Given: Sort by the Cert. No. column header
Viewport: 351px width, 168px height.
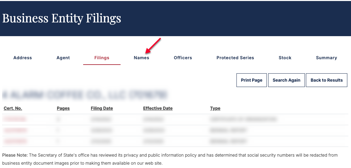Looking at the screenshot, I should tap(13, 108).
